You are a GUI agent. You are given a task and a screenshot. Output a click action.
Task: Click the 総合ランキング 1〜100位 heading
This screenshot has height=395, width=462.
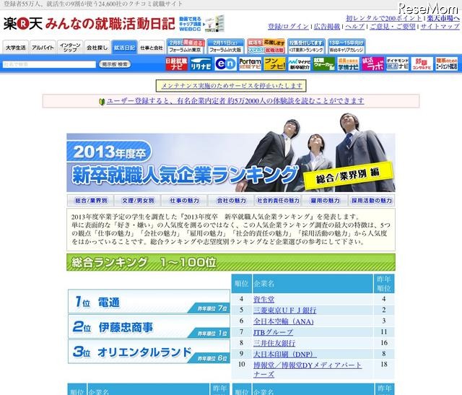231,262
